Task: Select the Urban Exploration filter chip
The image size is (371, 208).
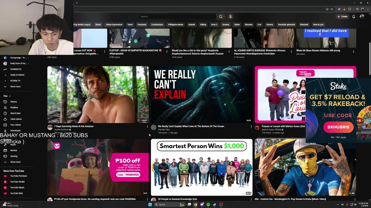Action: tap(114, 25)
